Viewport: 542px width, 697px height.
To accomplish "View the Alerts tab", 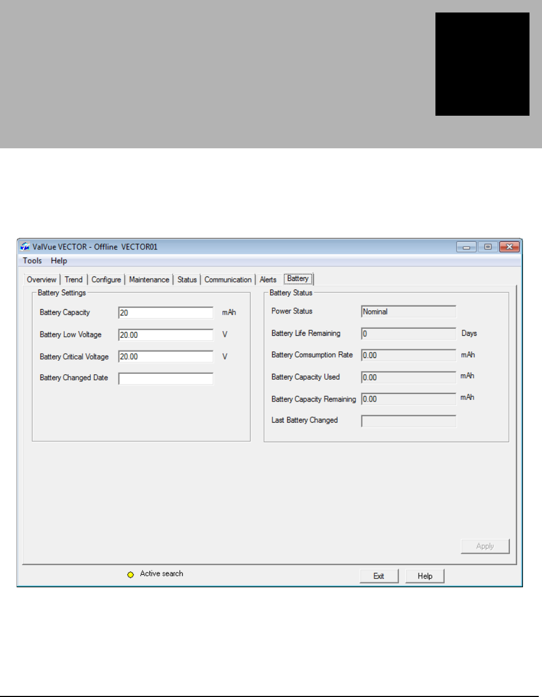I will [268, 280].
